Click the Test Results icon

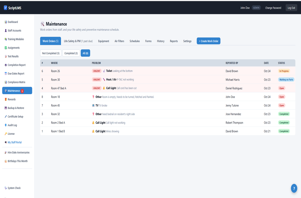pos(6,56)
